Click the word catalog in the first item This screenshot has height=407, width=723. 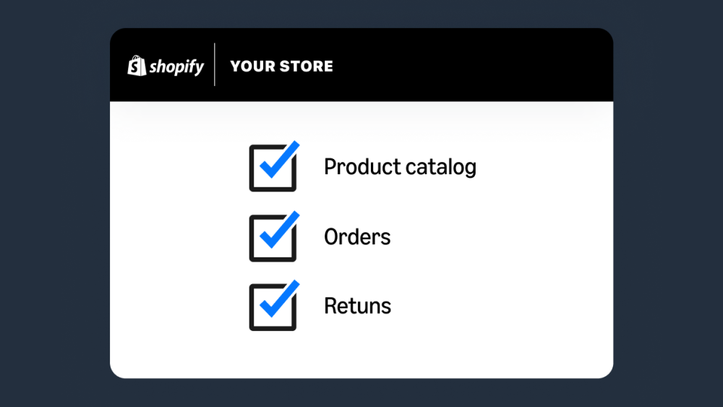coord(443,167)
